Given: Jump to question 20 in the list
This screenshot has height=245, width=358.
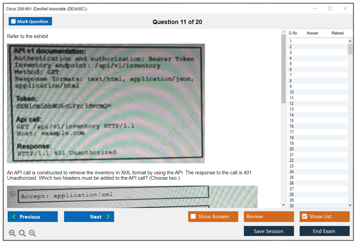Looking at the screenshot, I should point(292,149).
